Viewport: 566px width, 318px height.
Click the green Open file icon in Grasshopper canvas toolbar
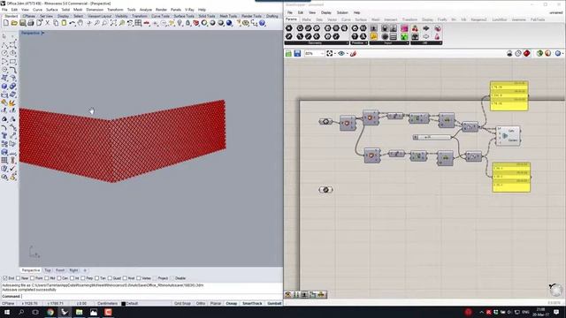click(289, 53)
